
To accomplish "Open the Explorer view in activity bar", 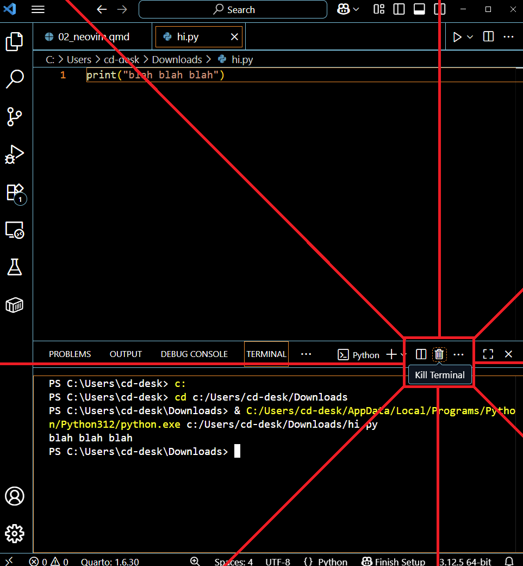I will (15, 42).
